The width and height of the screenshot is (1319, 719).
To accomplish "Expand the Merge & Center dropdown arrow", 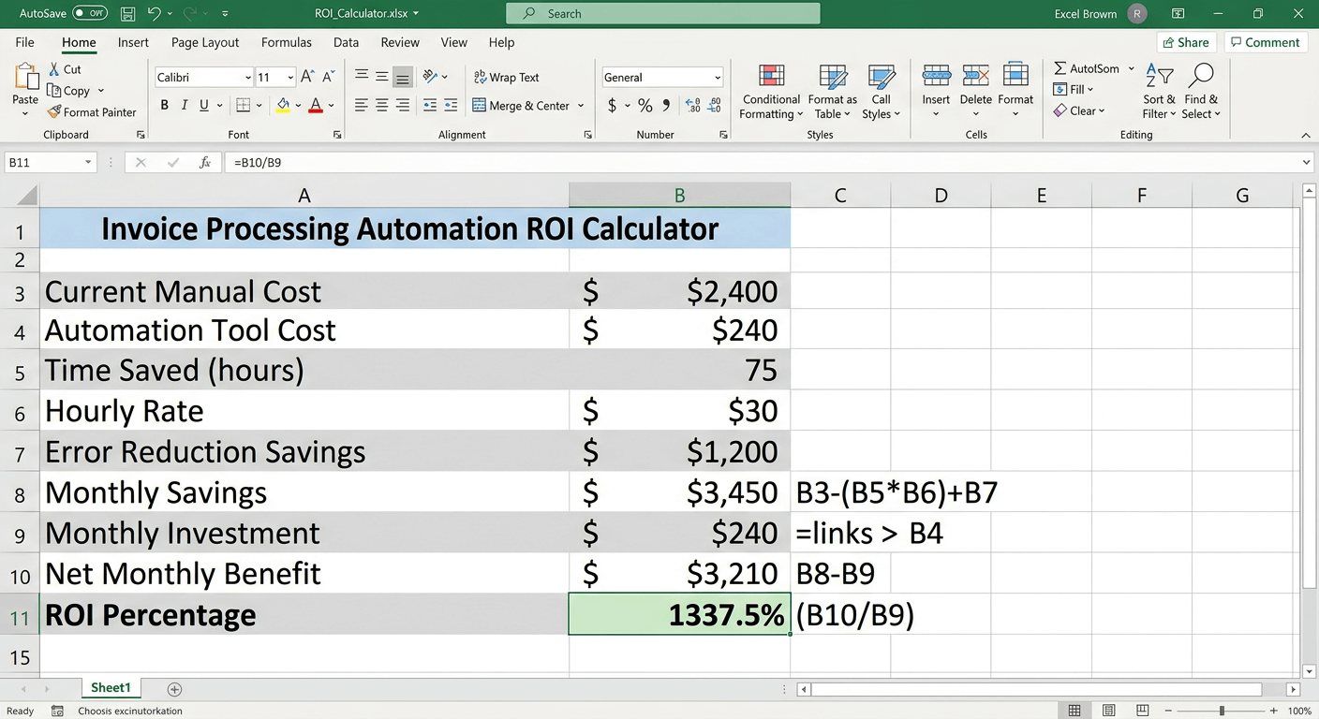I will click(x=581, y=106).
